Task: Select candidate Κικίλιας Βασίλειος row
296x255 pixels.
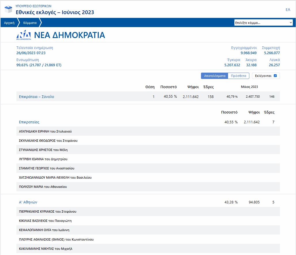Action: coord(45,221)
